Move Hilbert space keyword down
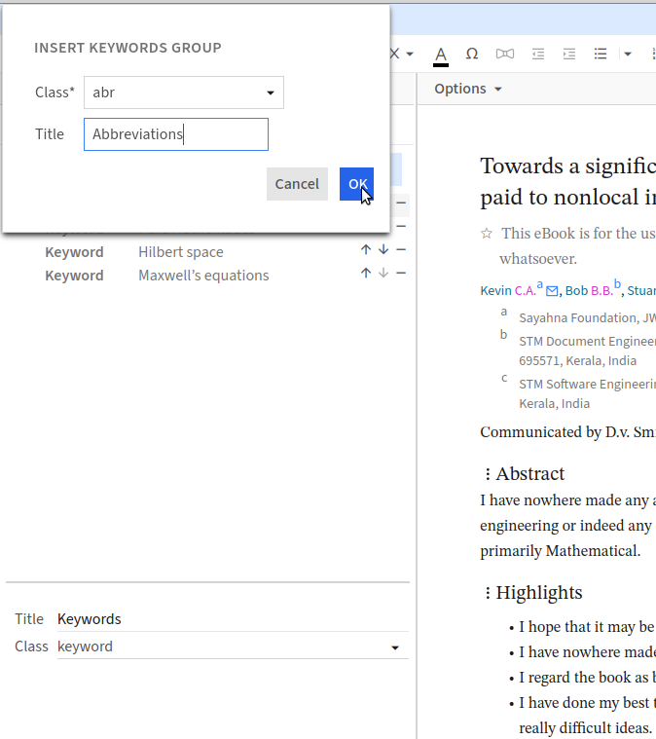The width and height of the screenshot is (656, 739). [x=383, y=250]
